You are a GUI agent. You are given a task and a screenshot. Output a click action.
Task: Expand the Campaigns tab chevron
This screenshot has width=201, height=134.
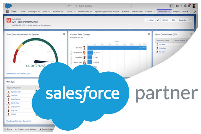[39, 11]
